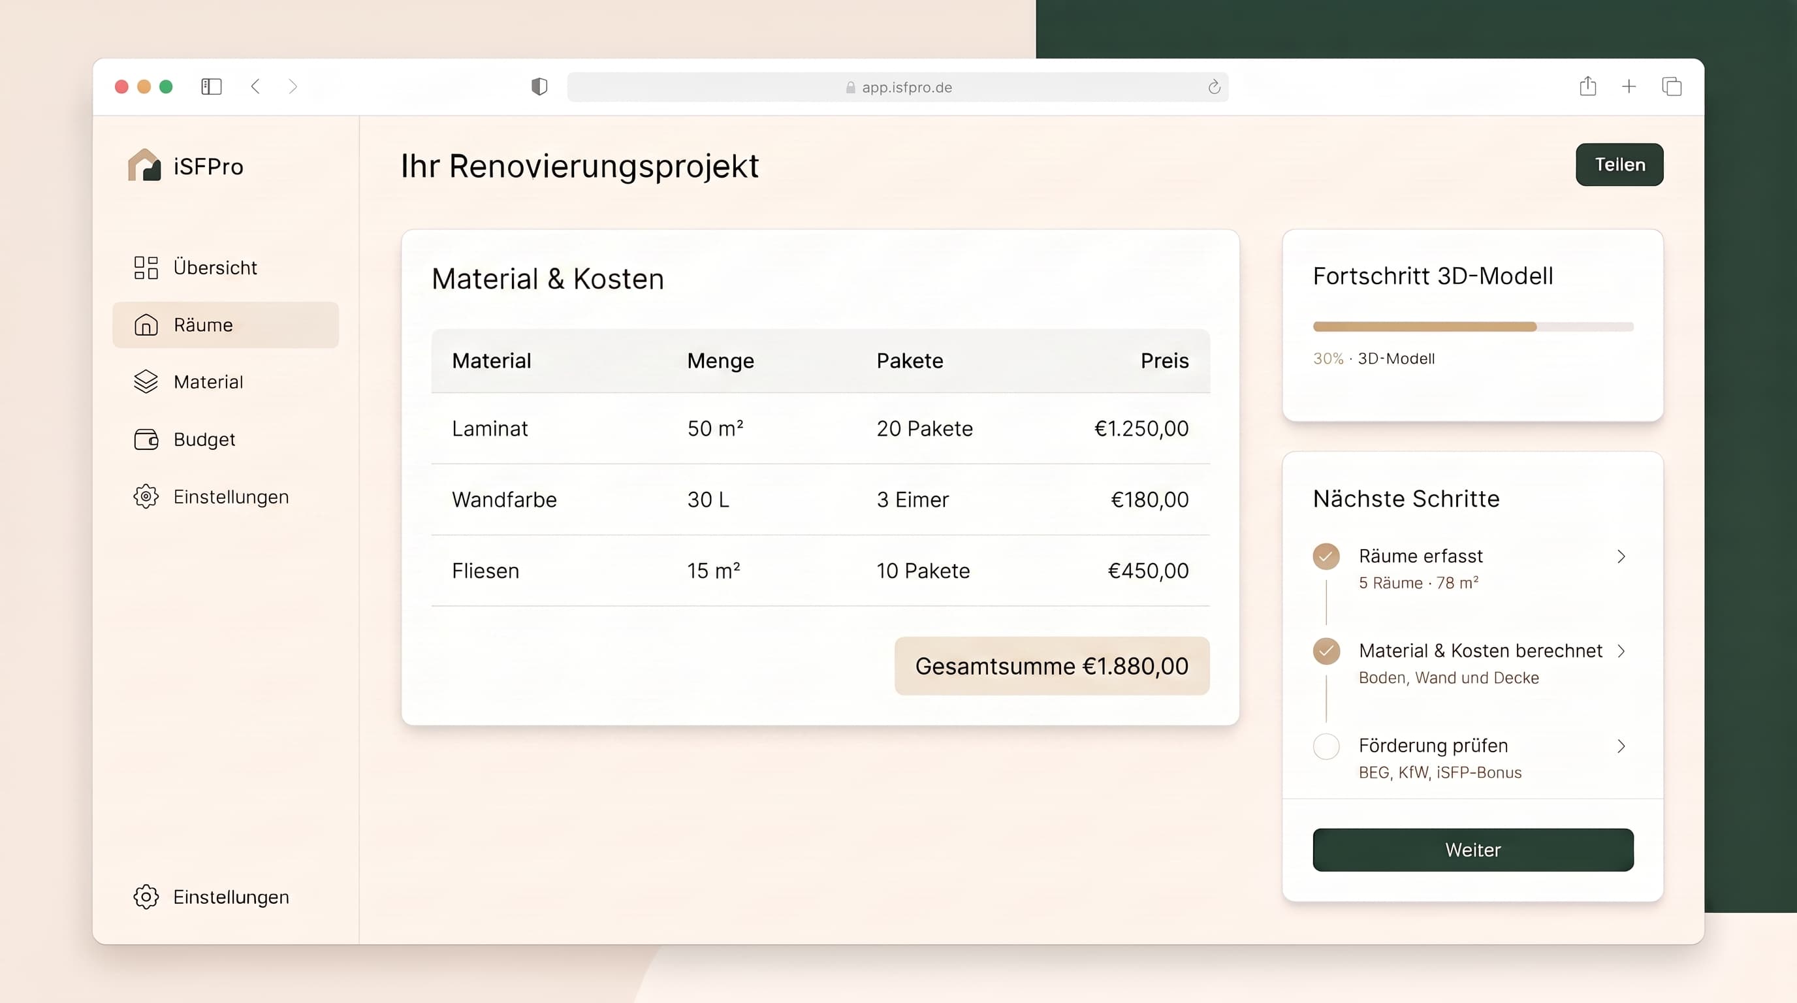Click the Preis column header
The width and height of the screenshot is (1797, 1003).
(x=1164, y=360)
